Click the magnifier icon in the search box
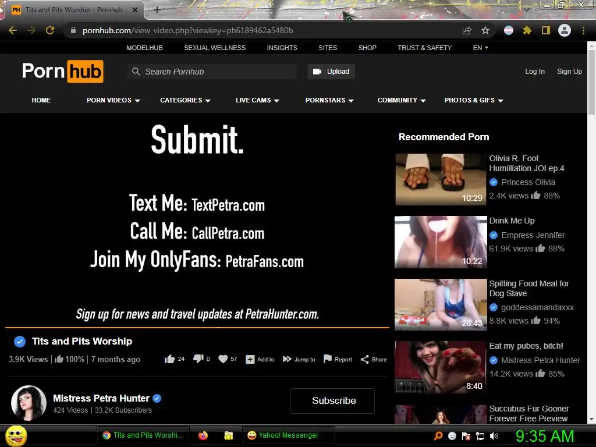This screenshot has height=447, width=596. coord(136,71)
